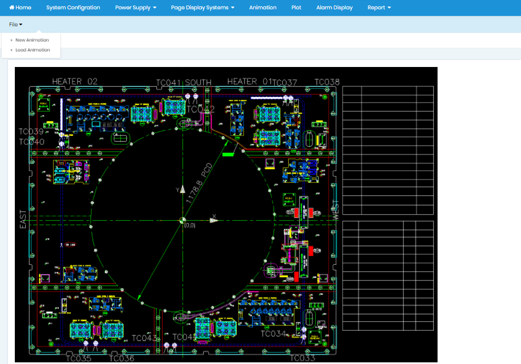Image resolution: width=521 pixels, height=364 pixels.
Task: Click the TC038 thermocouple label
Action: point(327,82)
